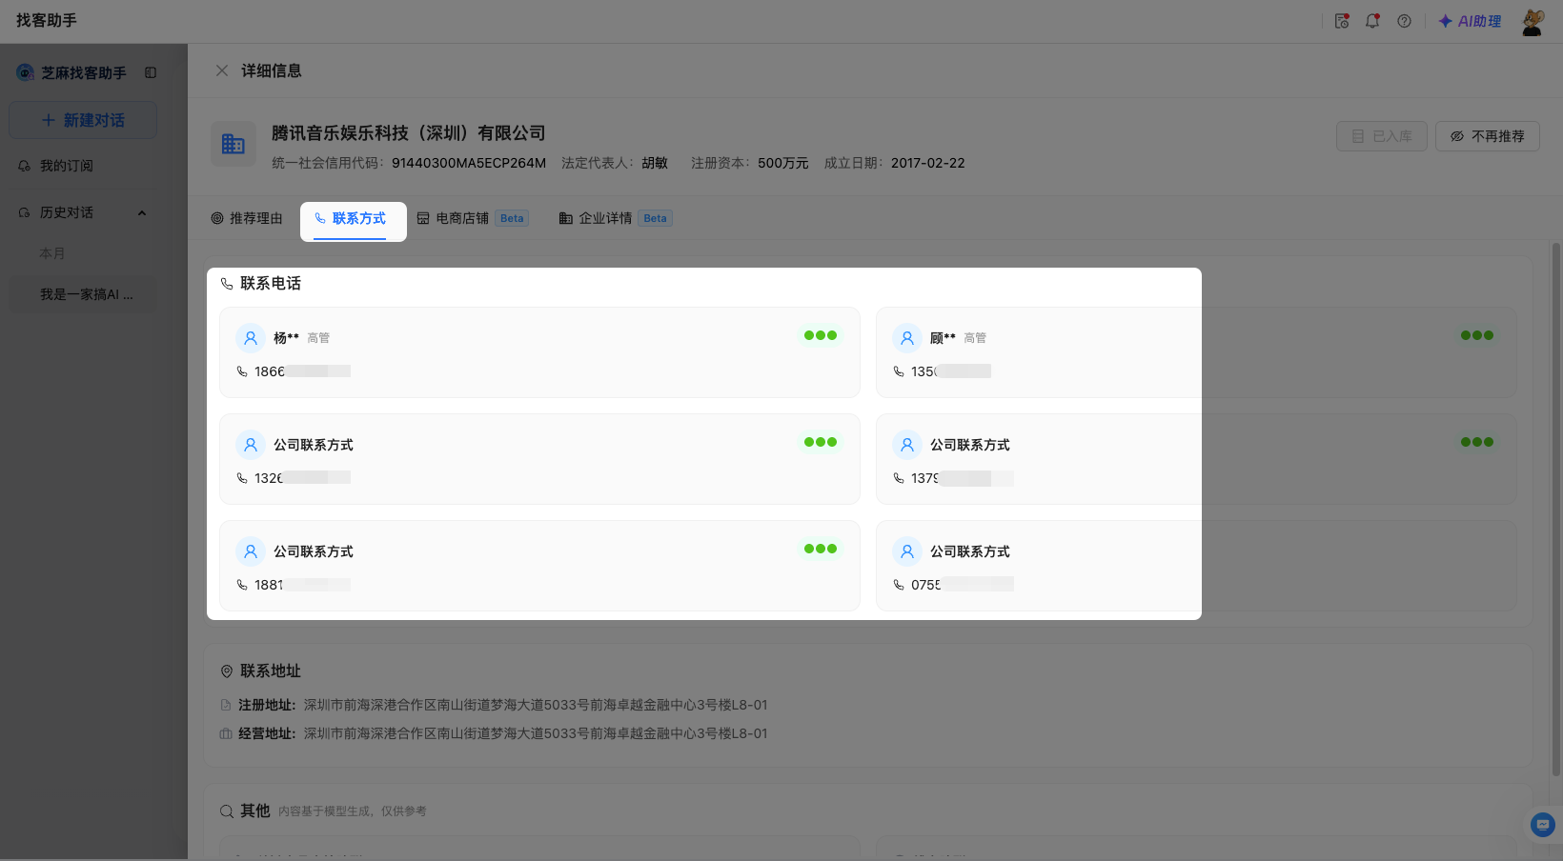The width and height of the screenshot is (1563, 861).
Task: Click the person avatar on the 0755 card
Action: point(907,551)
